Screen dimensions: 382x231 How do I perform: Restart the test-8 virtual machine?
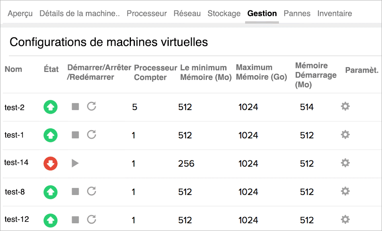91,192
